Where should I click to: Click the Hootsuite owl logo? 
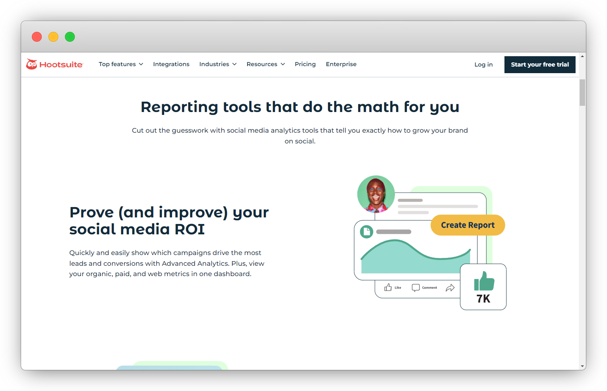tap(31, 64)
